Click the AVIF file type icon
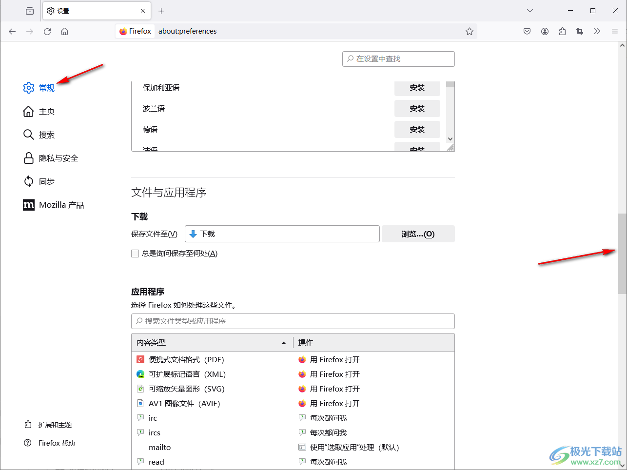The width and height of the screenshot is (627, 470). (x=140, y=404)
